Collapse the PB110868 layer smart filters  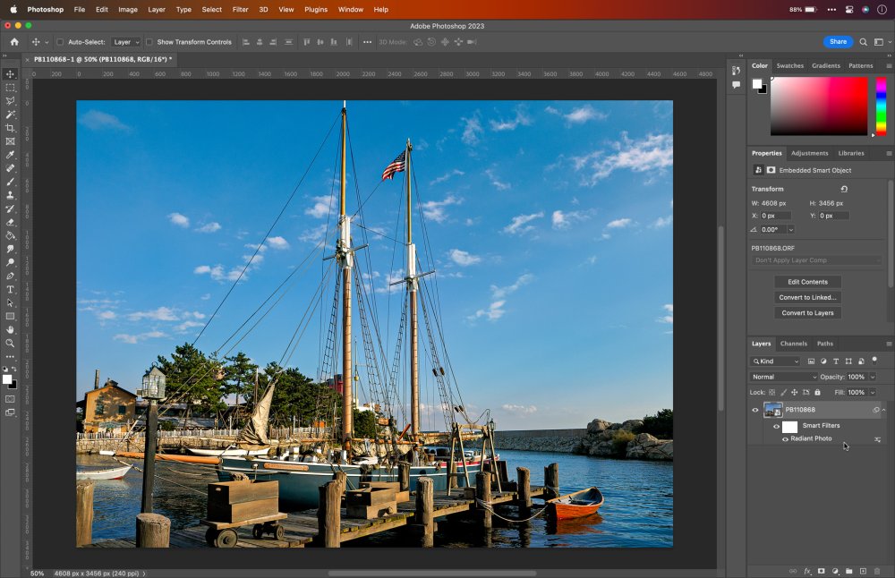click(884, 410)
